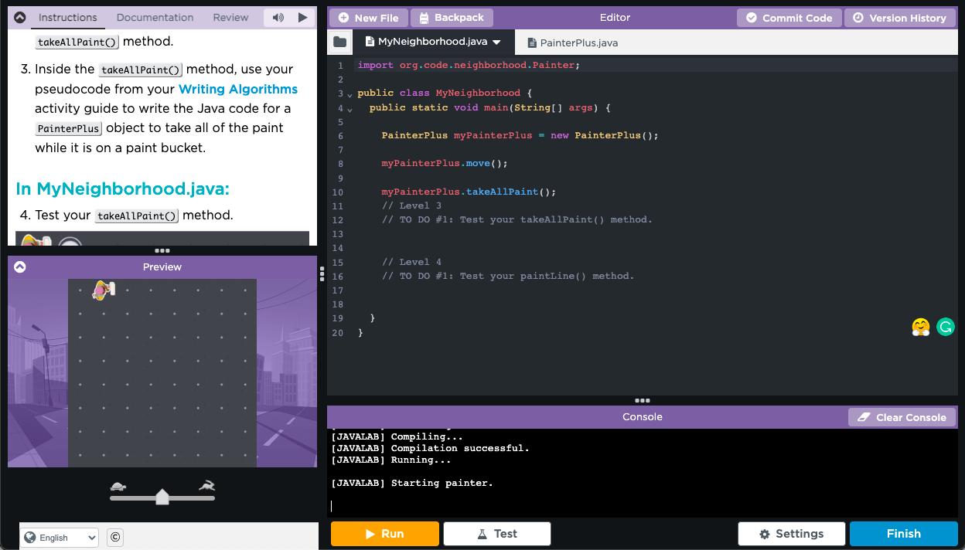The height and width of the screenshot is (550, 965).
Task: Open the Writing Algorithms link
Action: click(x=238, y=89)
